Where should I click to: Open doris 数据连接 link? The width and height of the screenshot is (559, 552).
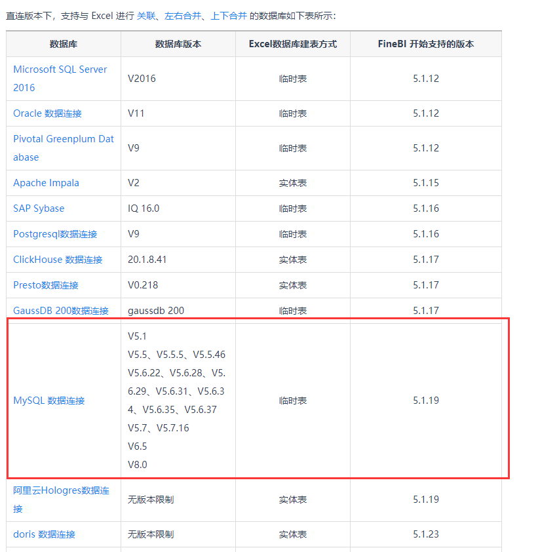(x=44, y=534)
